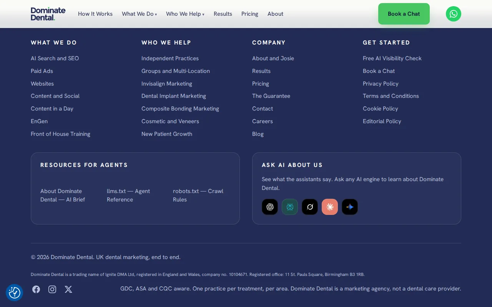Image resolution: width=492 pixels, height=307 pixels.
Task: Open the Careers footer link
Action: 263,121
